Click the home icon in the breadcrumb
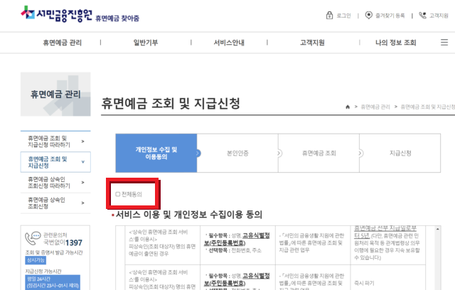Viewport: 455px width, 290px height. 348,107
